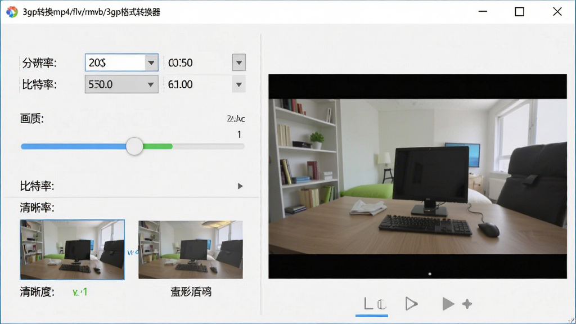
Task: Open the 61.00 dropdown arrow
Action: pyautogui.click(x=238, y=85)
